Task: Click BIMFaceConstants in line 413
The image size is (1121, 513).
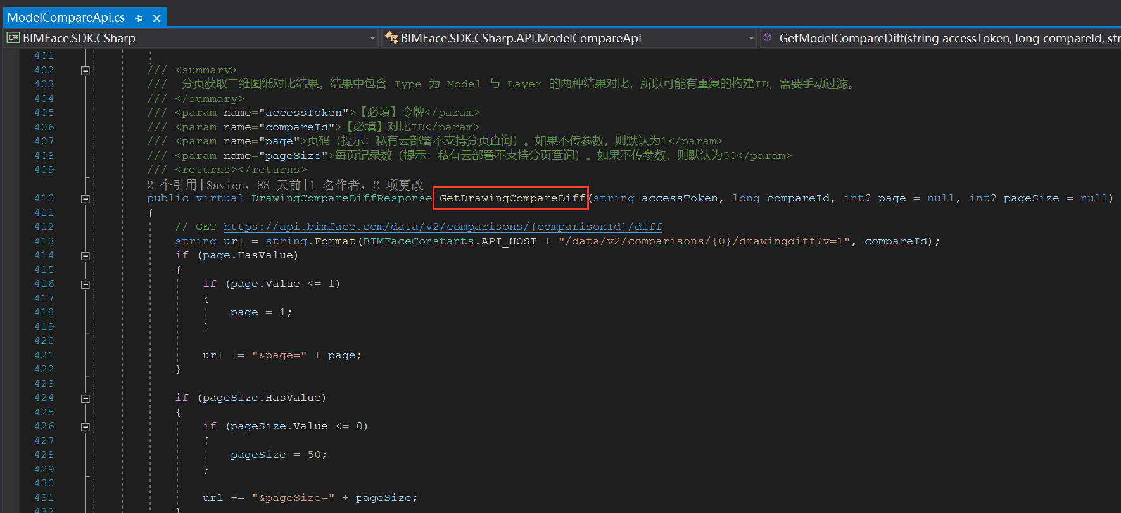Action: (418, 241)
